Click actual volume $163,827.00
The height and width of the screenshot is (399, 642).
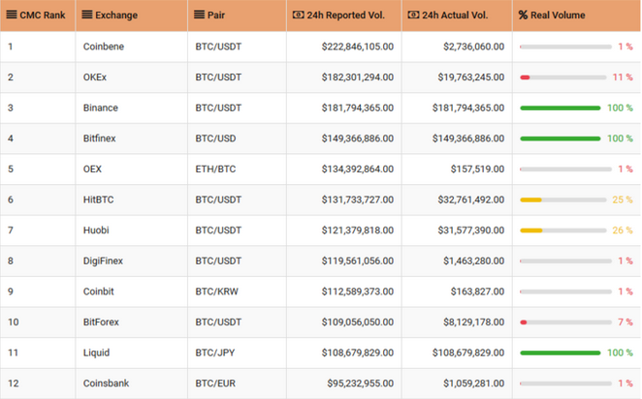tap(477, 292)
